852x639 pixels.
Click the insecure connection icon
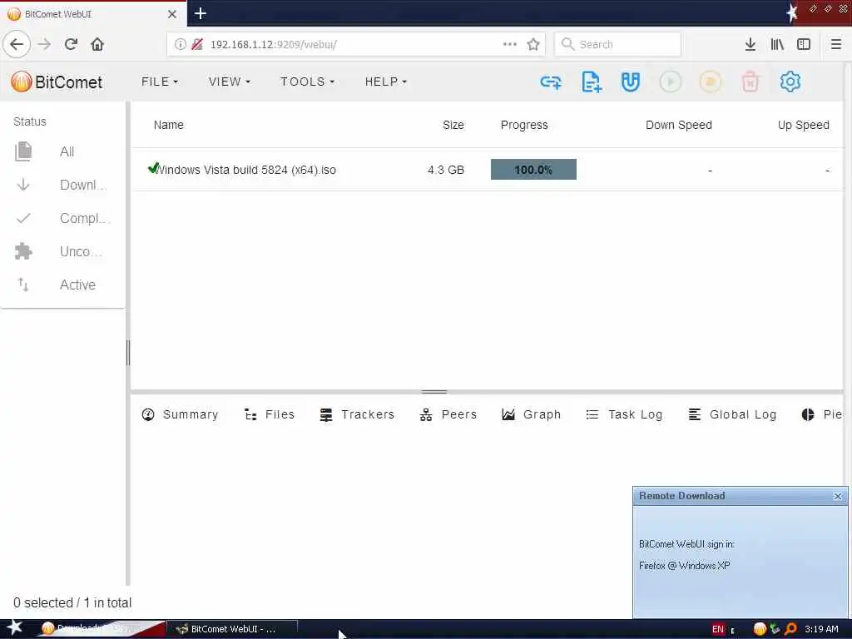197,45
